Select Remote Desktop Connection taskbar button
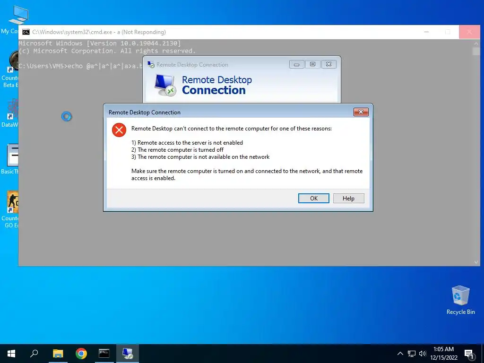 pos(128,354)
